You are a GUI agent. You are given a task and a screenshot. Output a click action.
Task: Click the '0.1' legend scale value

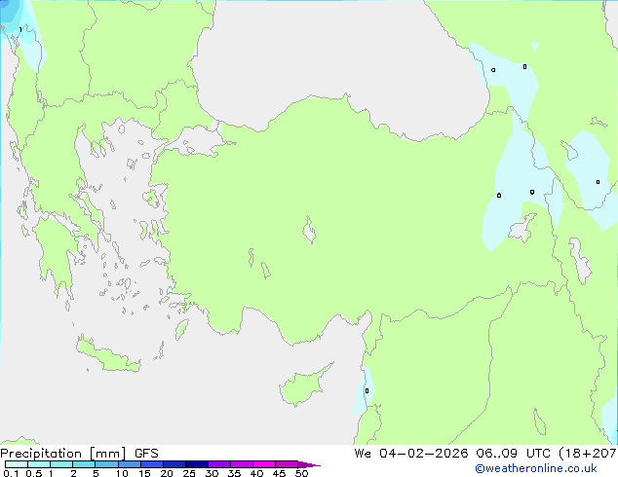point(11,473)
